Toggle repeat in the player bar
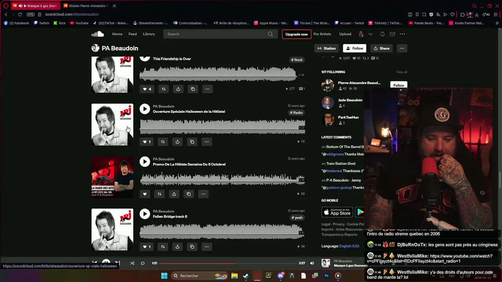This screenshot has height=282, width=502. coord(143,263)
